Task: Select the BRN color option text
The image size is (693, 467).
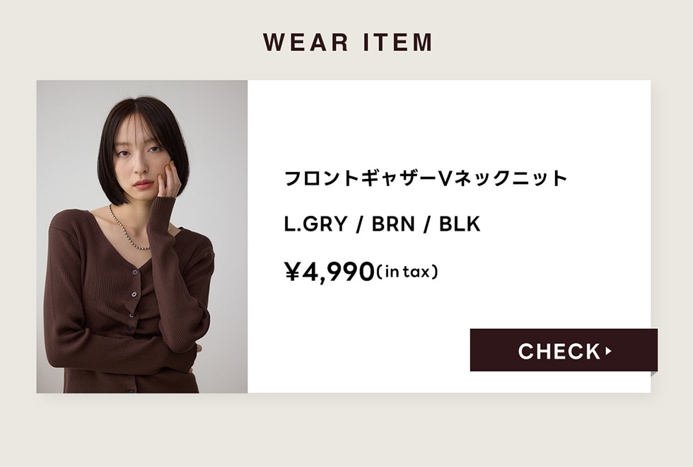Action: 393,224
